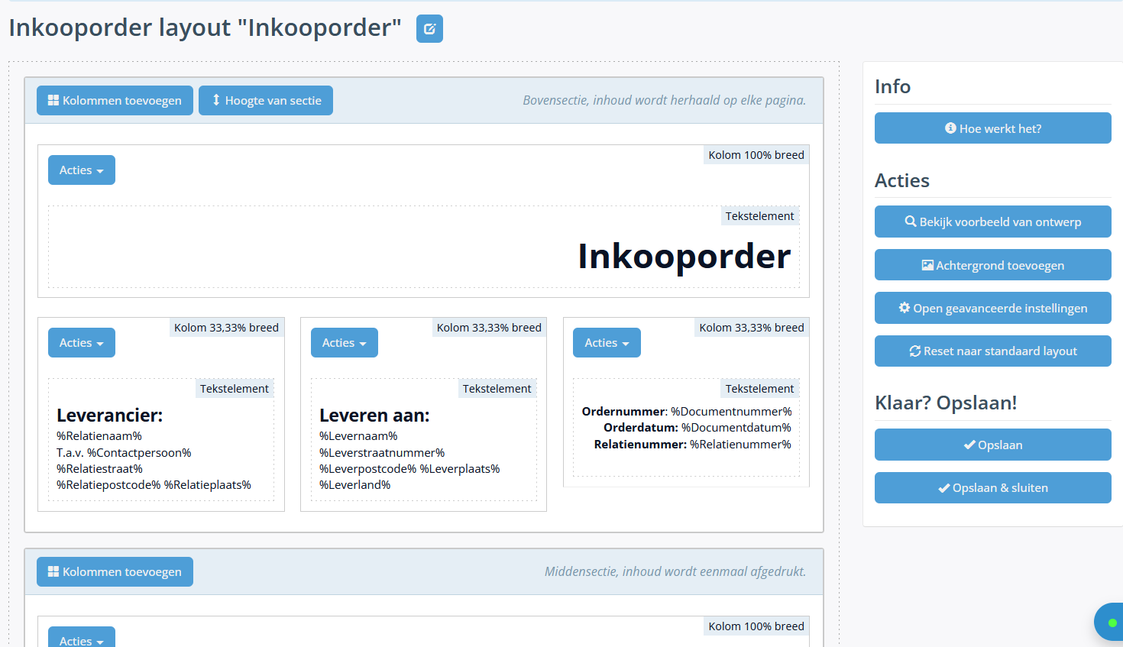Expand Acties dropdown in the 100% column

coord(82,170)
